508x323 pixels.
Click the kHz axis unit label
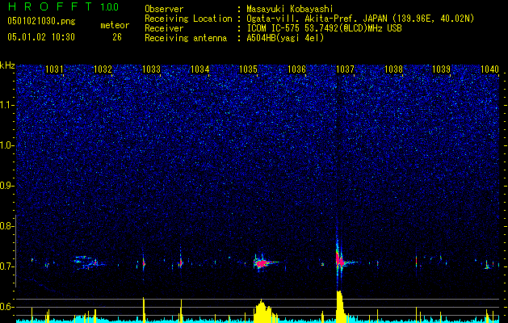tap(7, 65)
